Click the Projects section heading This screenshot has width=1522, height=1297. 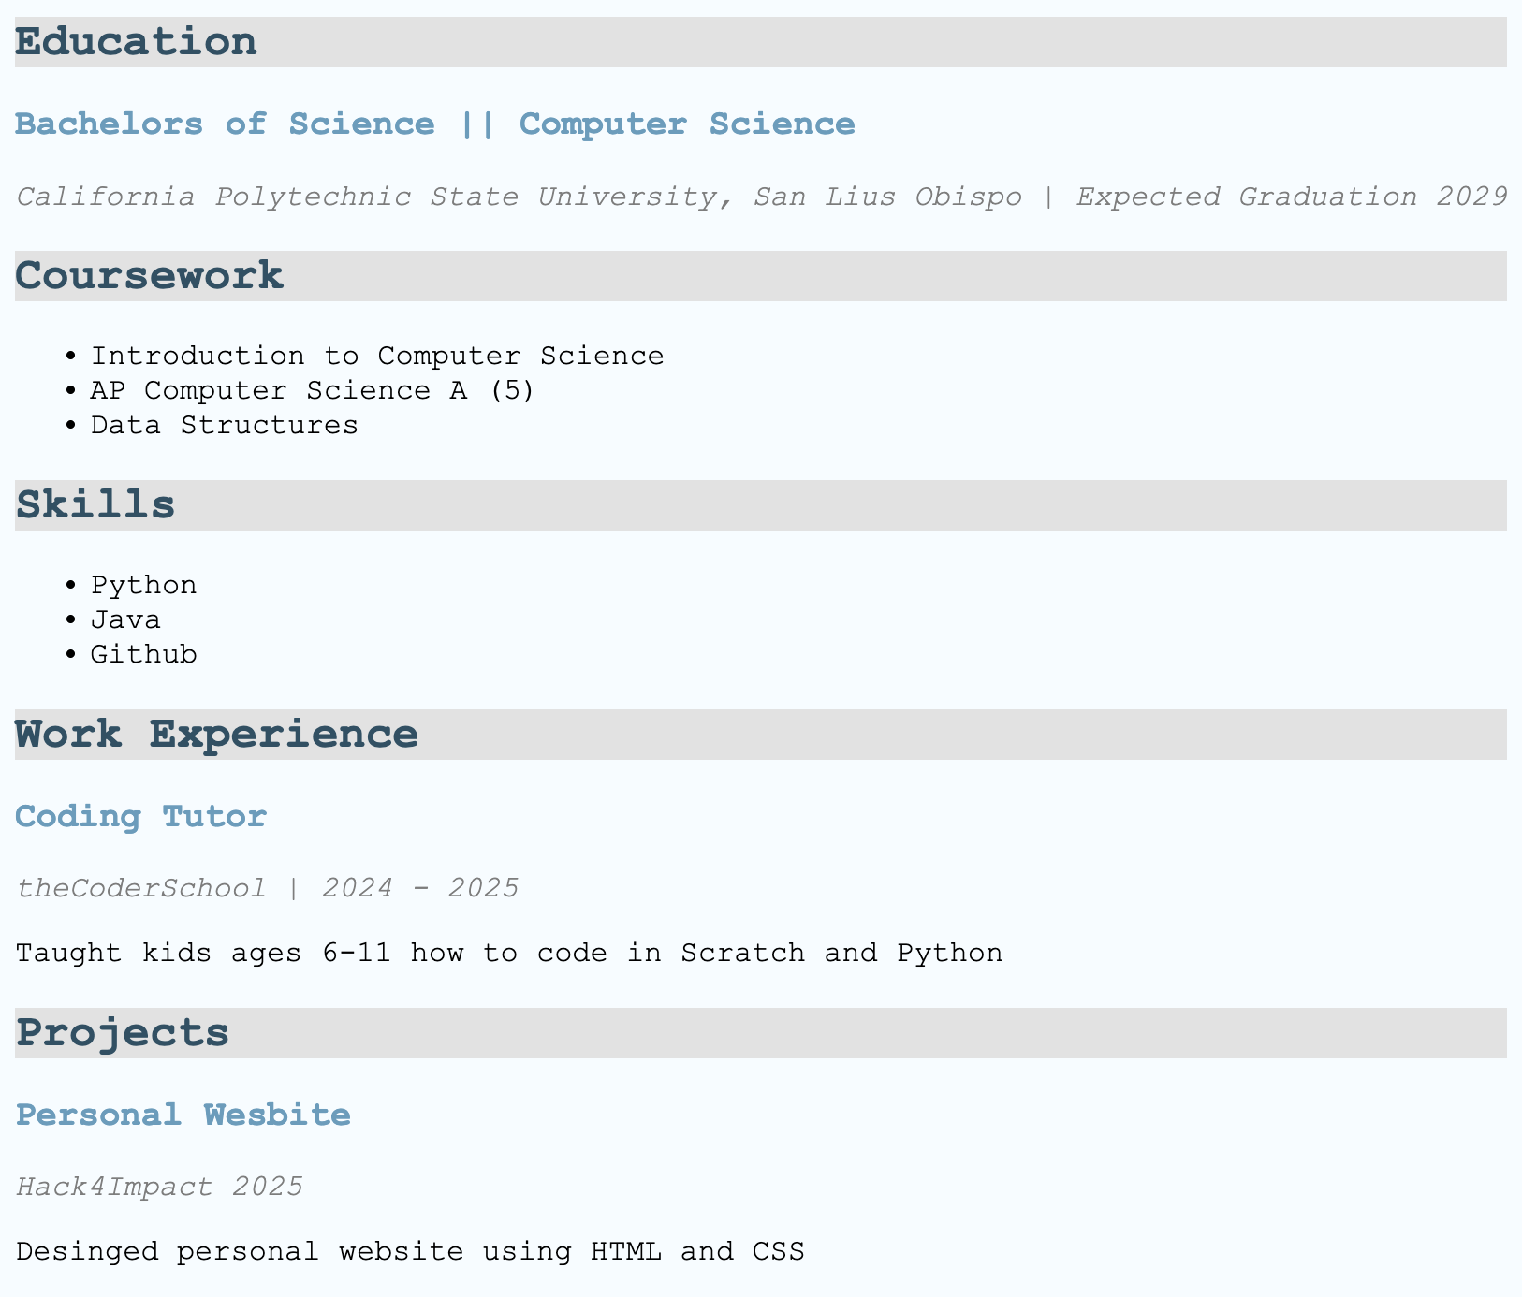pos(123,1034)
